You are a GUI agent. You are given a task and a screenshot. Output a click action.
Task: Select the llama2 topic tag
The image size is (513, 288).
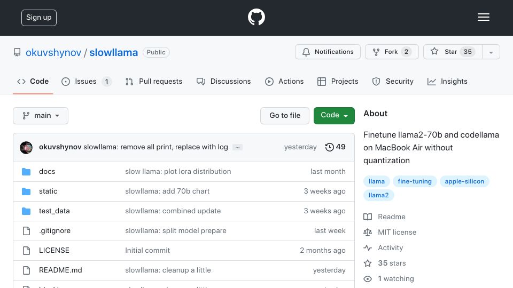(x=378, y=195)
